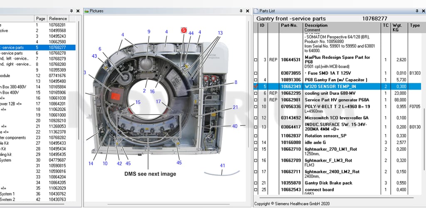Click callout number 6 in gantry picture

[100, 49]
